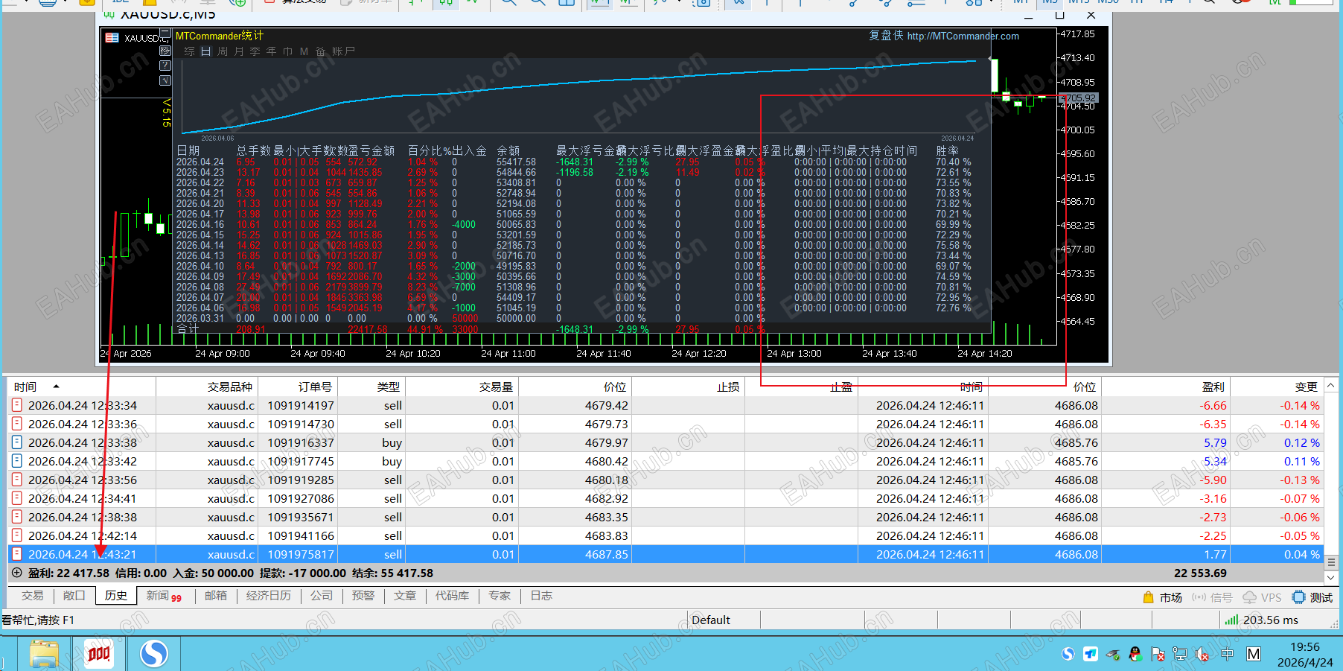Click the MTCommander help question-mark icon
Viewport: 1343px width, 671px height.
pyautogui.click(x=165, y=66)
